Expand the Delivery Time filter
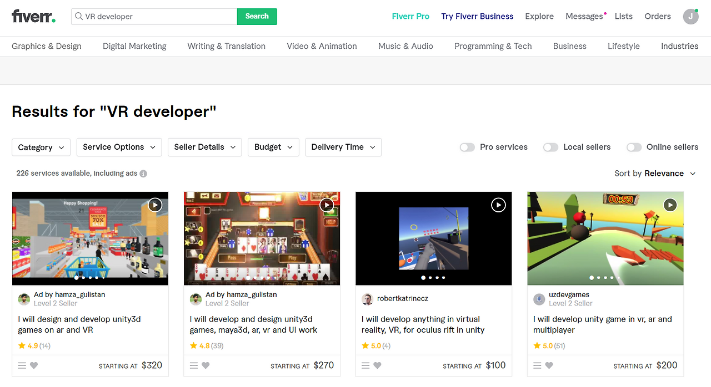 pos(343,147)
